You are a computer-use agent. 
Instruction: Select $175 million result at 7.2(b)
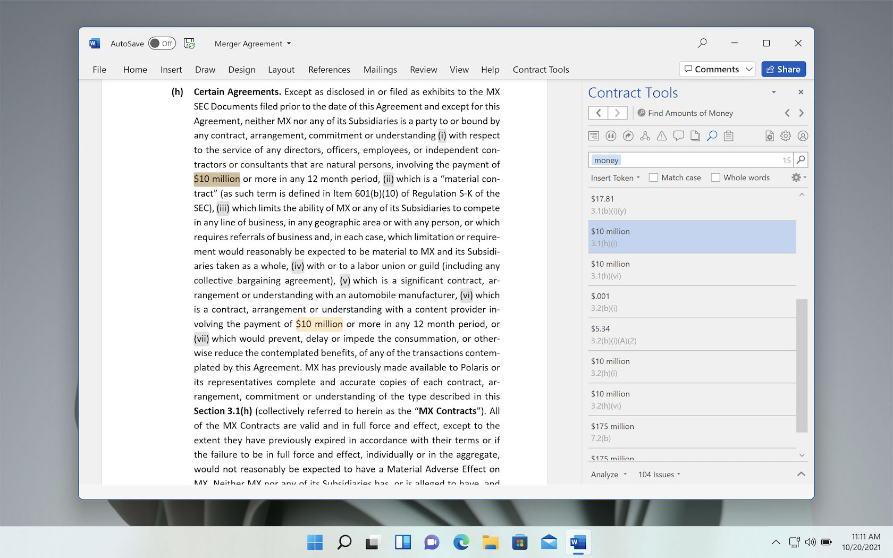pyautogui.click(x=692, y=432)
